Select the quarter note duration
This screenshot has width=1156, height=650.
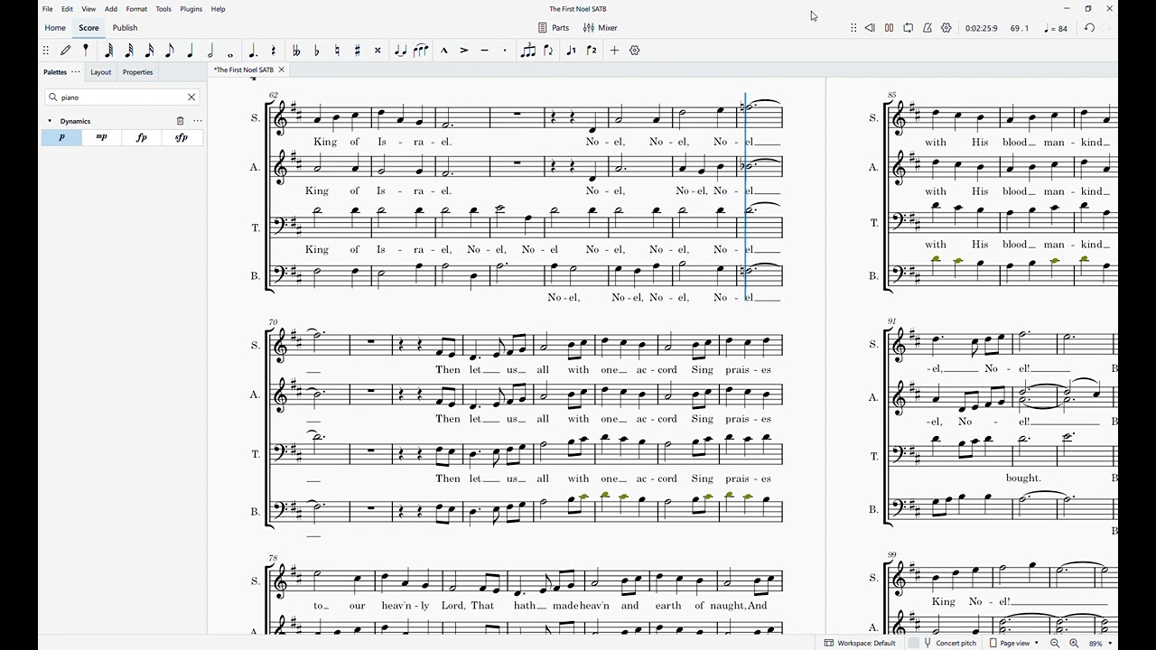[x=190, y=51]
